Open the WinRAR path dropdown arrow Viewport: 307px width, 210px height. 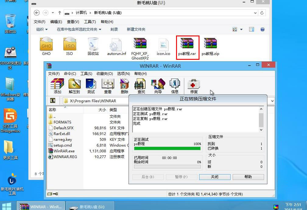pyautogui.click(x=272, y=101)
